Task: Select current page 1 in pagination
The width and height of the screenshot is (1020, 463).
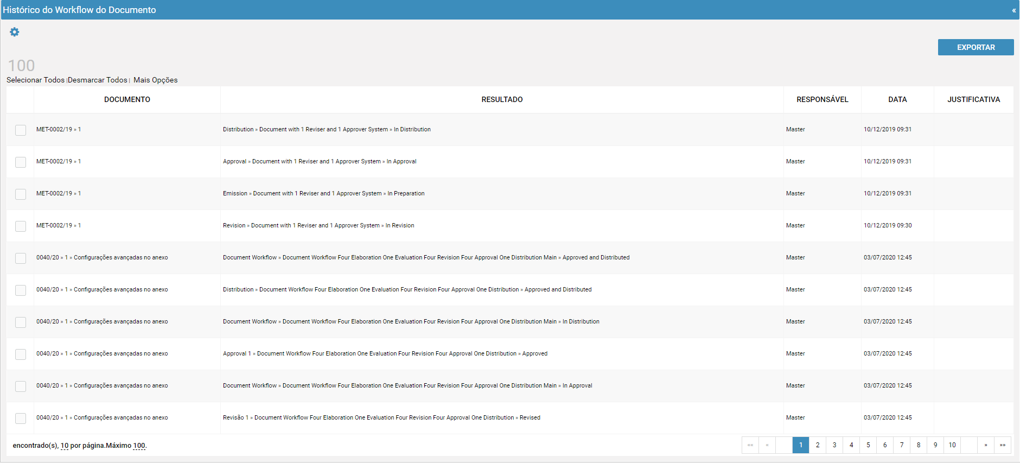Action: coord(801,445)
